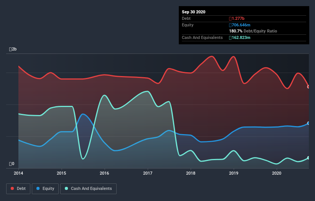The image size is (315, 201).
Task: Click the blue Equity endpoint marker on chart
Action: (308, 123)
